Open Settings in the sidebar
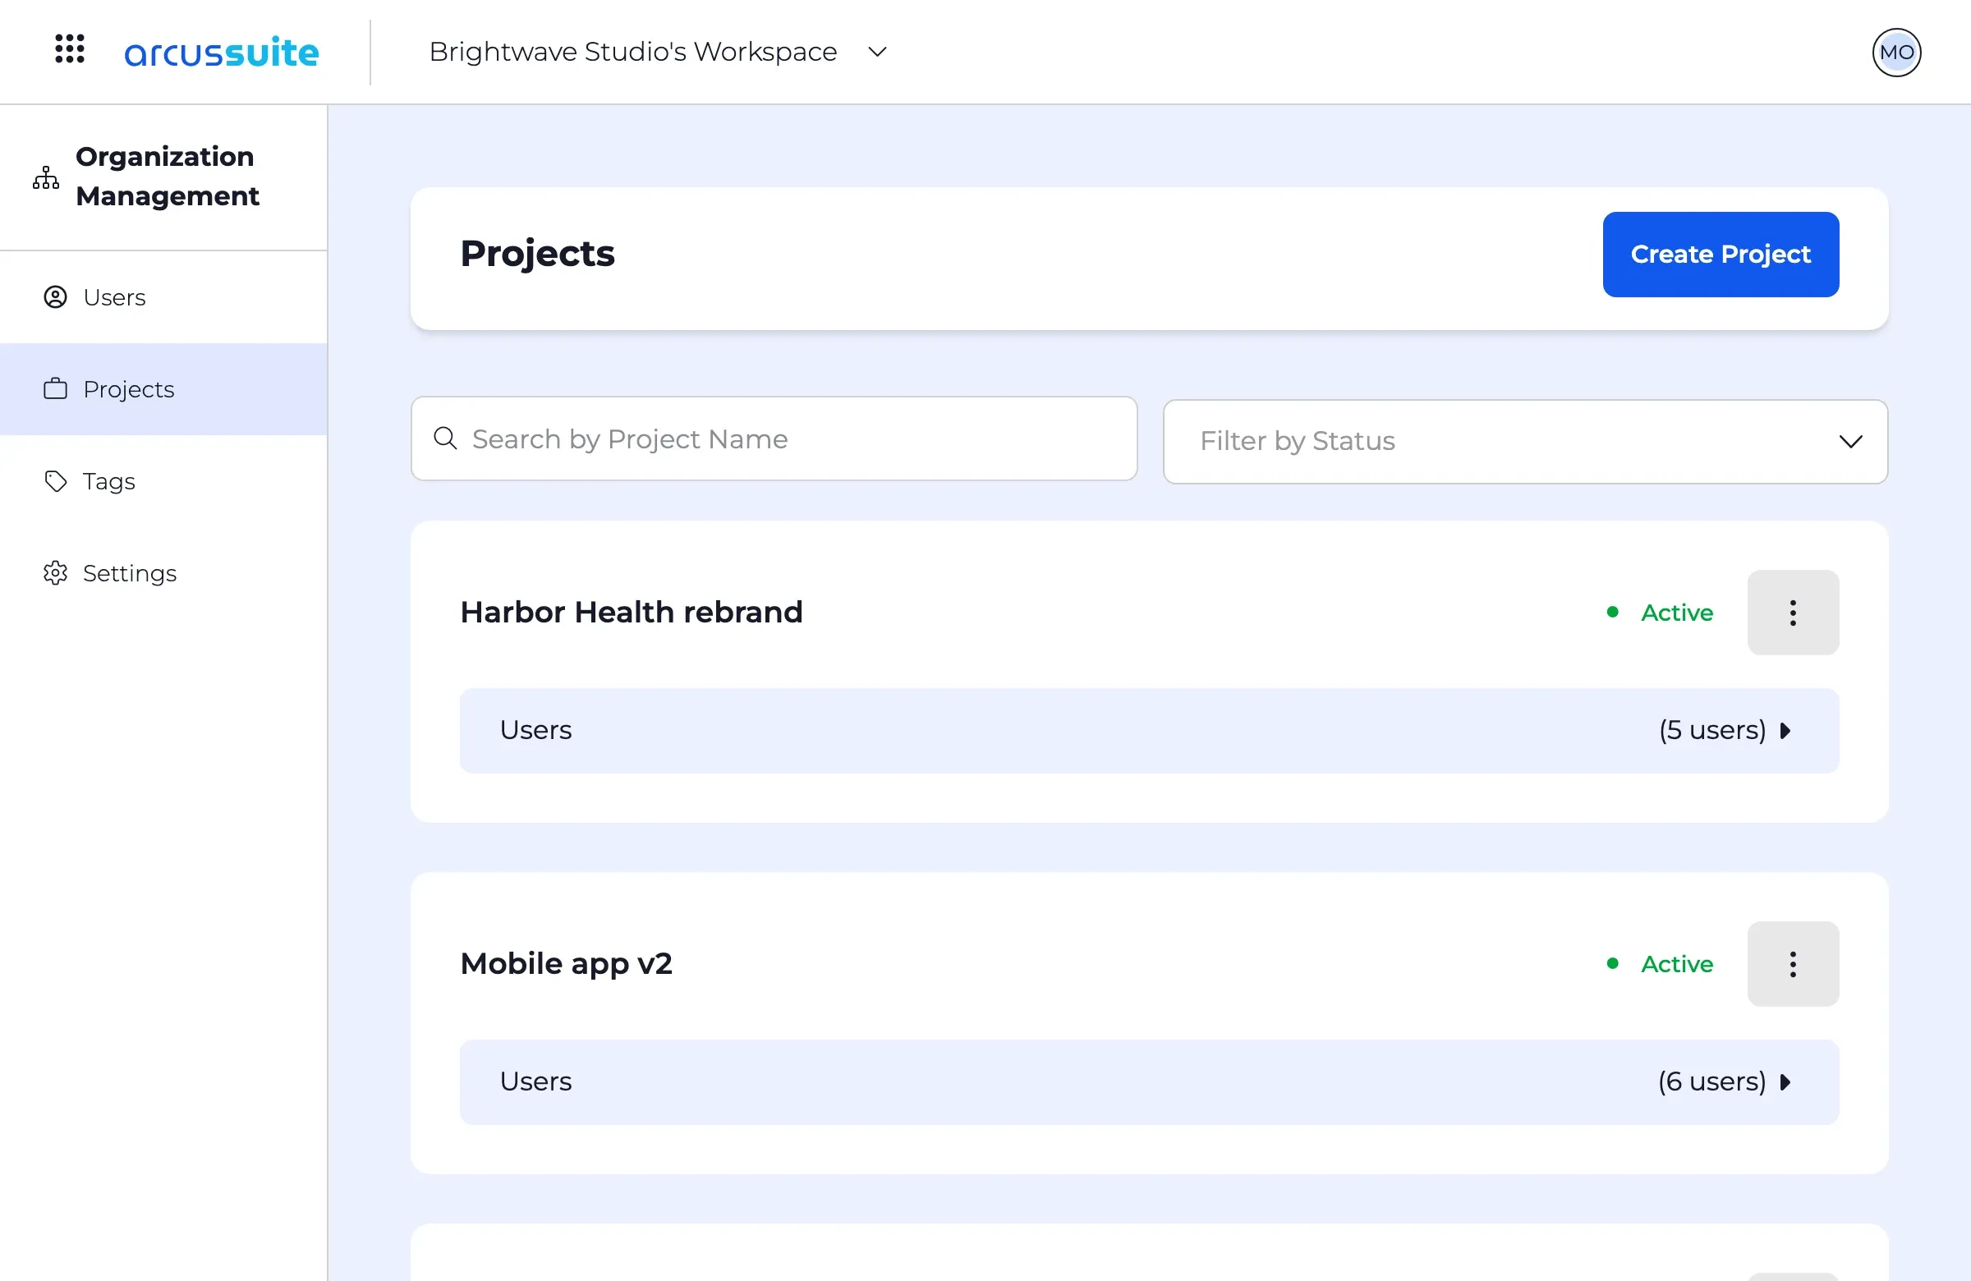 point(164,573)
